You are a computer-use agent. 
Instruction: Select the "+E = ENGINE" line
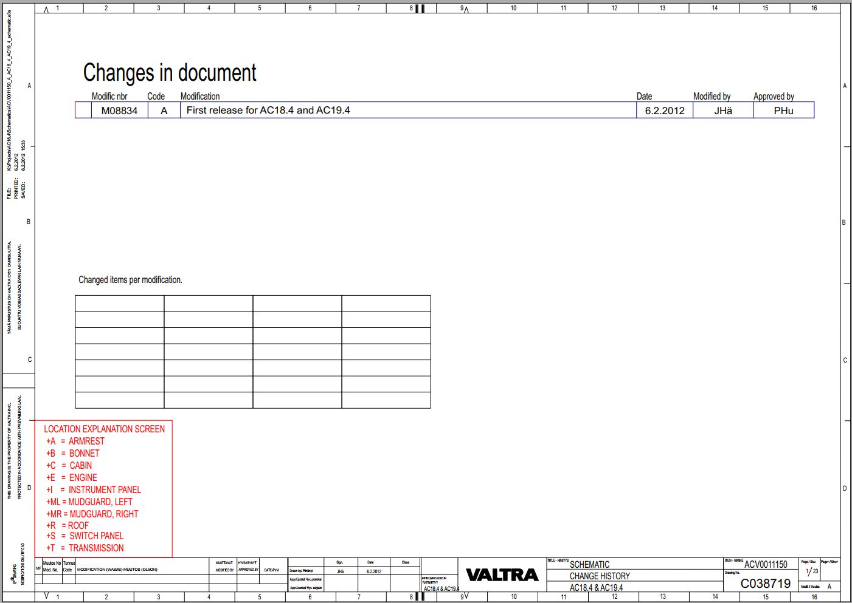click(x=72, y=477)
